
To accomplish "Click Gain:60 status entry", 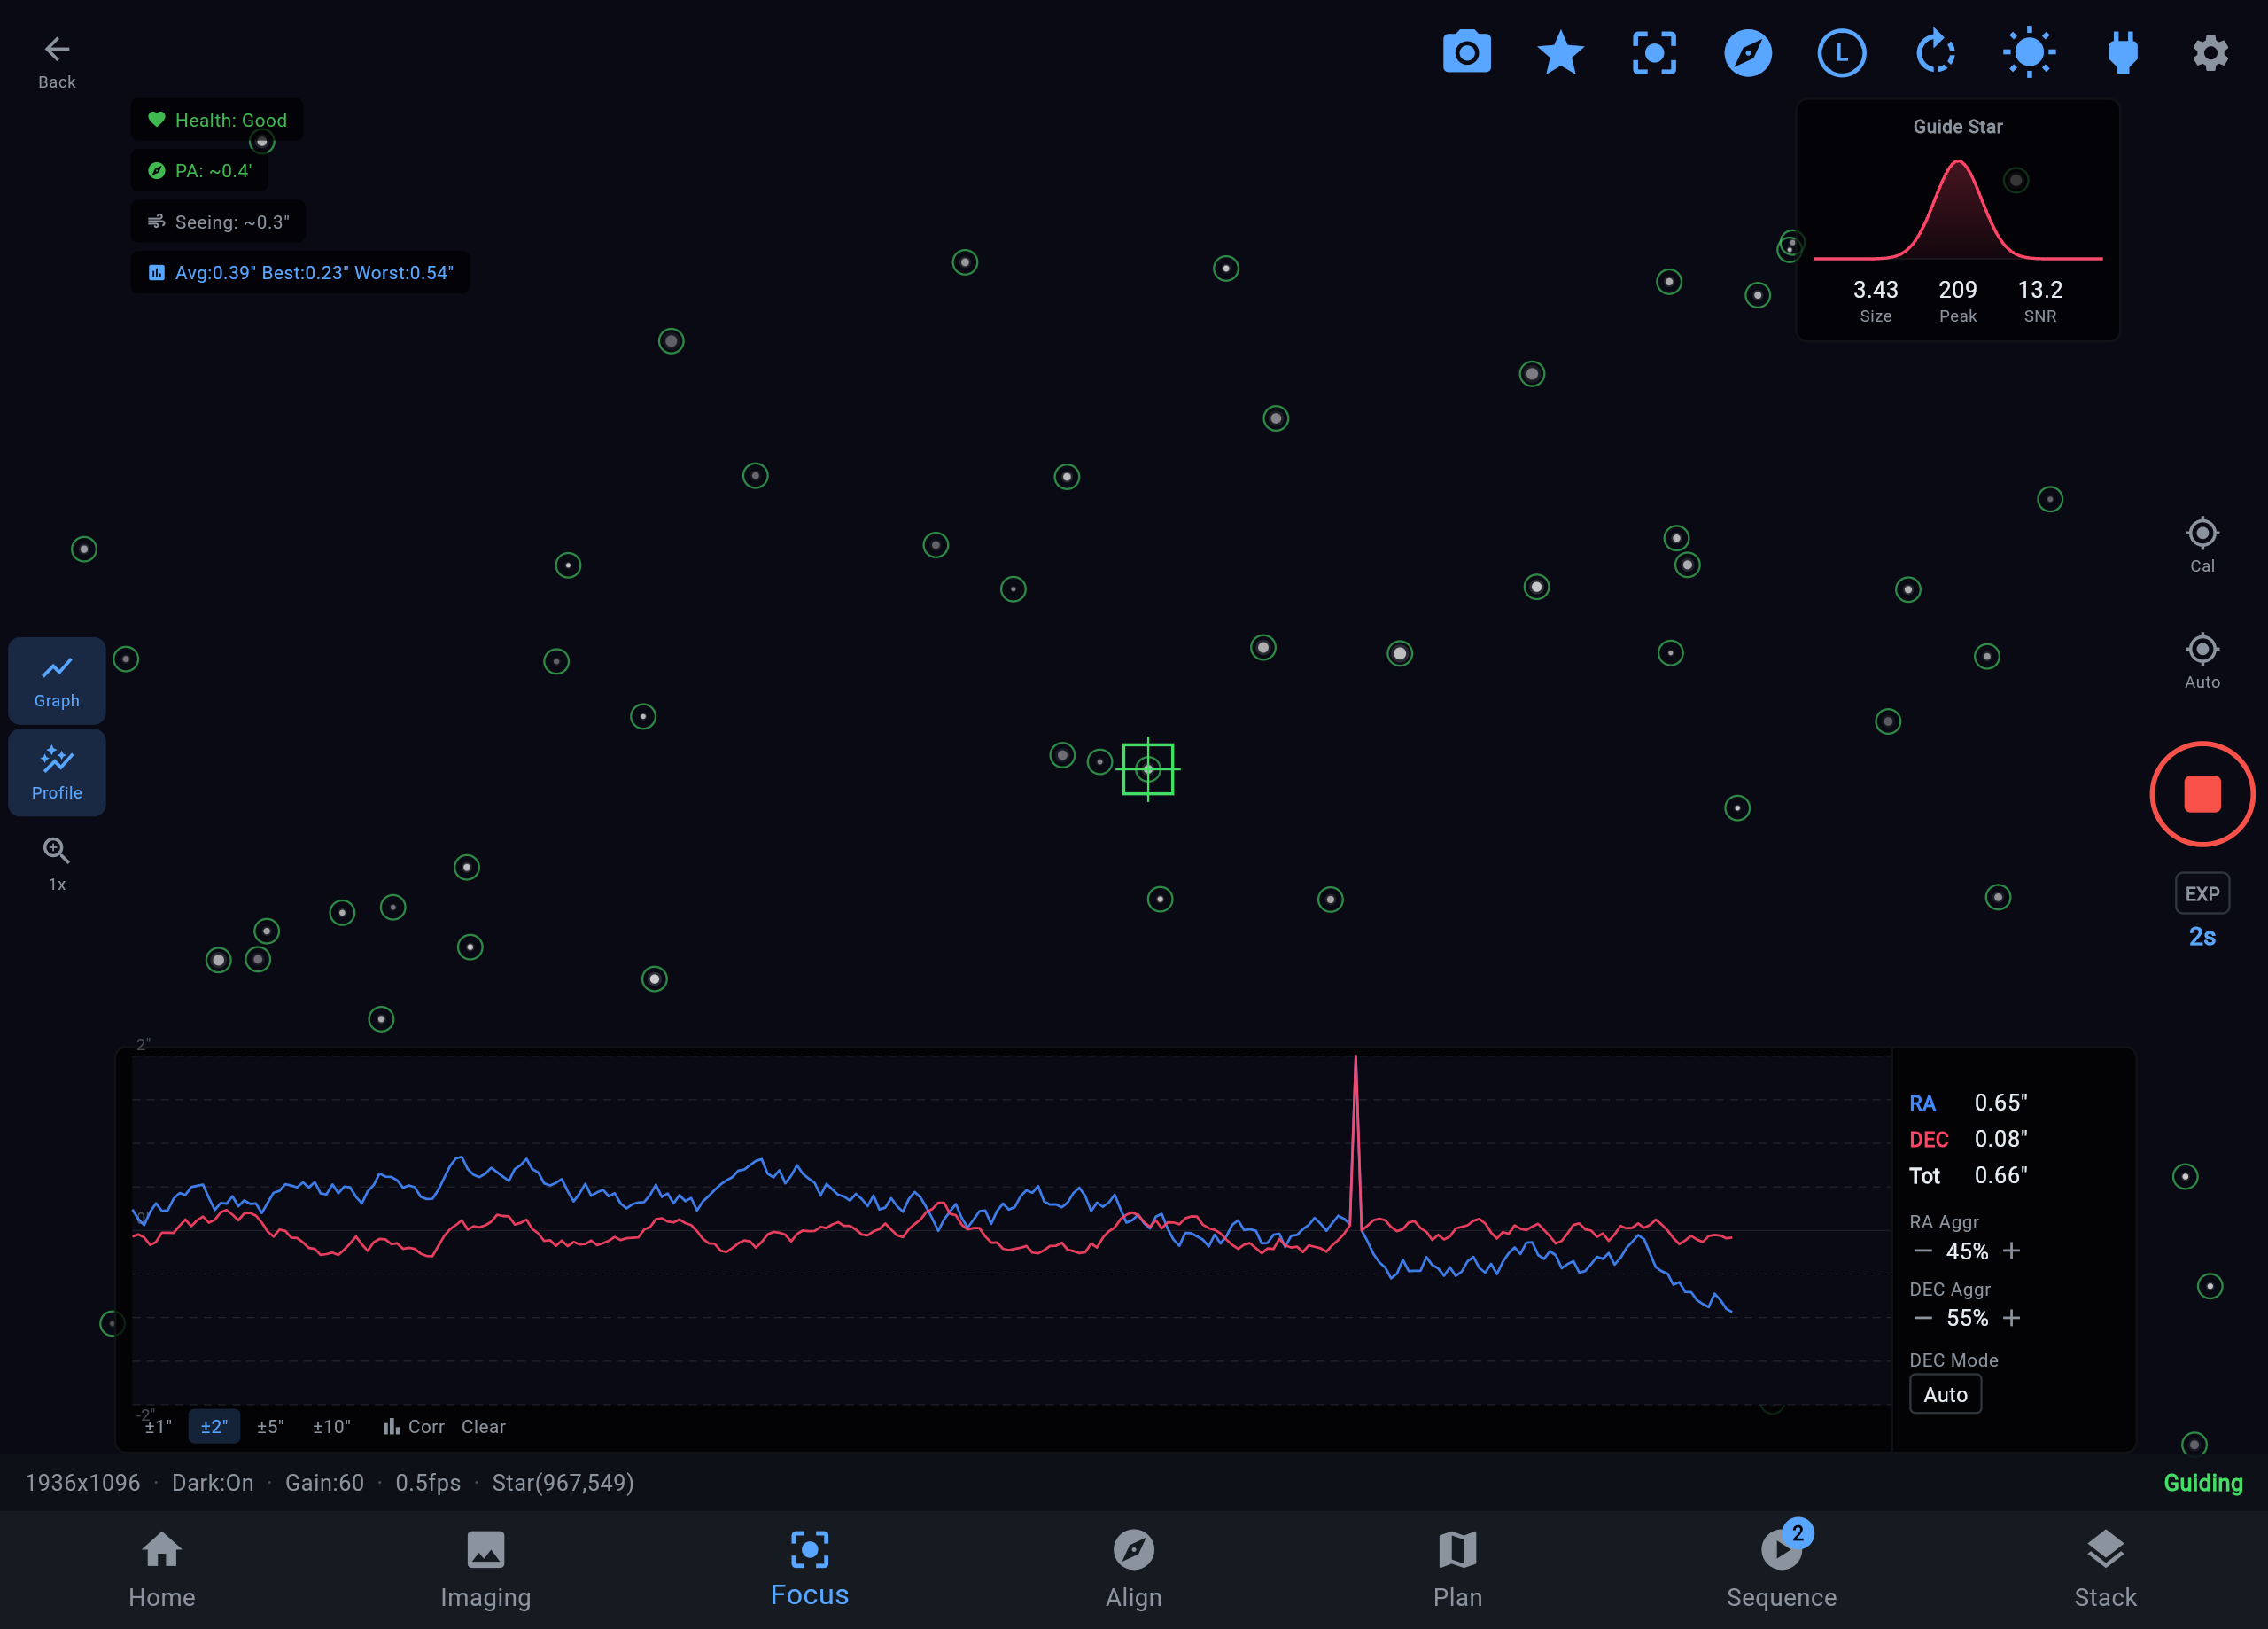I will point(324,1483).
